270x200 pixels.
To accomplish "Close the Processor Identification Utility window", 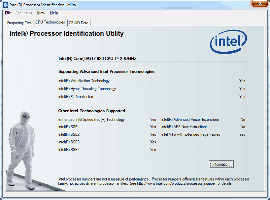I will click(260, 4).
